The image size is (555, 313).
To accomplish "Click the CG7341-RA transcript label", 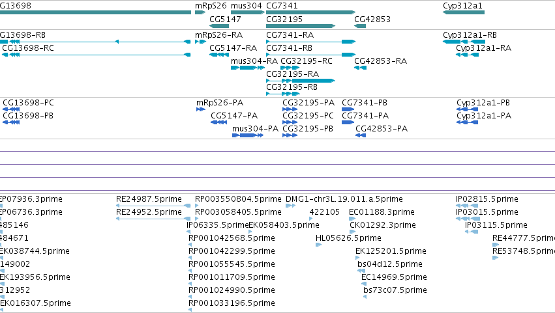I will [x=290, y=35].
